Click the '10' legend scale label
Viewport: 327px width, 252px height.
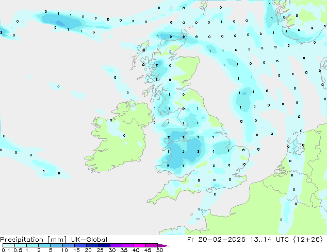pyautogui.click(x=64, y=250)
